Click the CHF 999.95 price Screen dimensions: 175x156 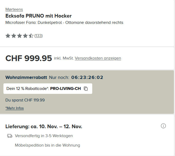pos(28,58)
